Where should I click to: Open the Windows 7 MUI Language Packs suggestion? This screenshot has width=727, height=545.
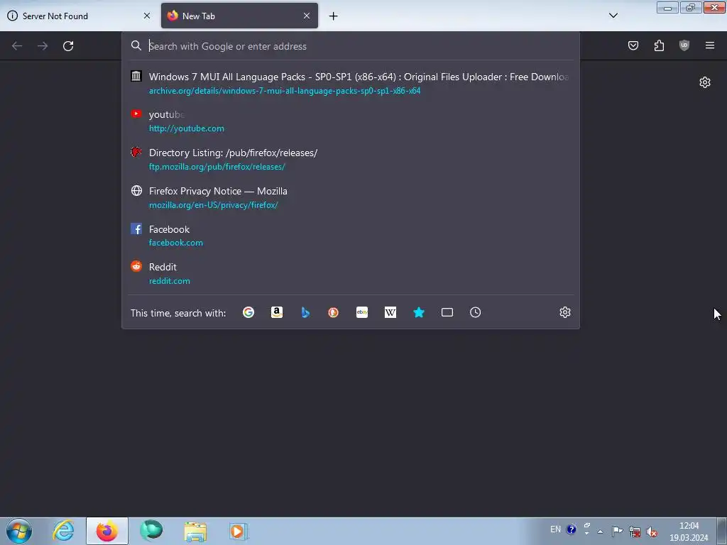coord(351,84)
